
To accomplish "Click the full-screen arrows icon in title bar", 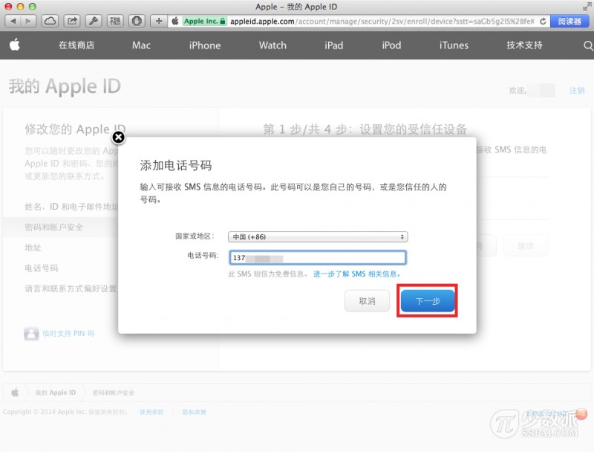I will (587, 7).
